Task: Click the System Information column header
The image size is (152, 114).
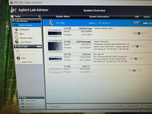Action: [x=99, y=17]
